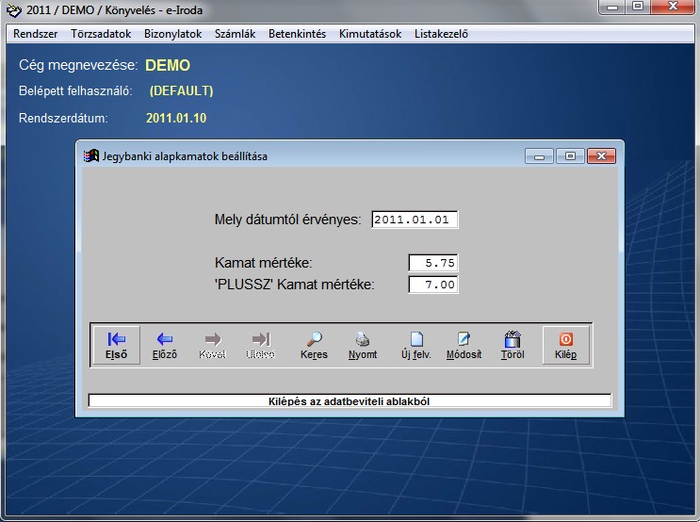
Task: Select the 'PLUSSZ' Kamat mértéke field
Action: pos(433,285)
